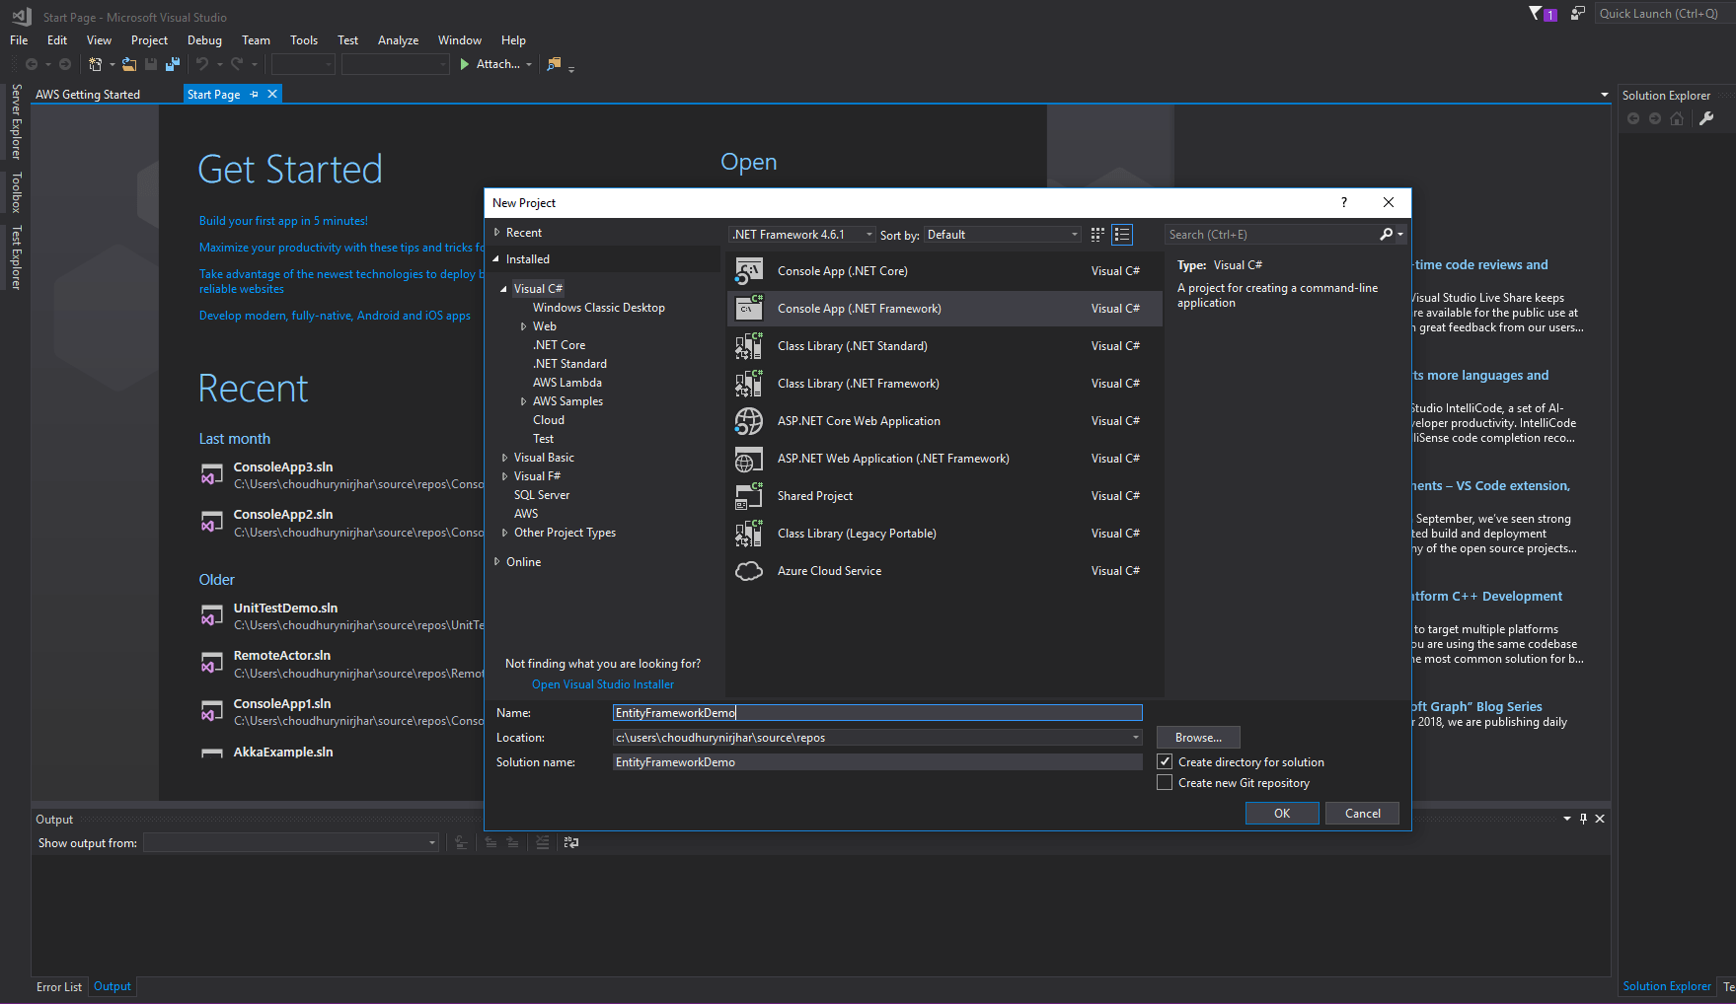Click the Browse button for project location
The height and width of the screenshot is (1004, 1736).
click(x=1197, y=737)
